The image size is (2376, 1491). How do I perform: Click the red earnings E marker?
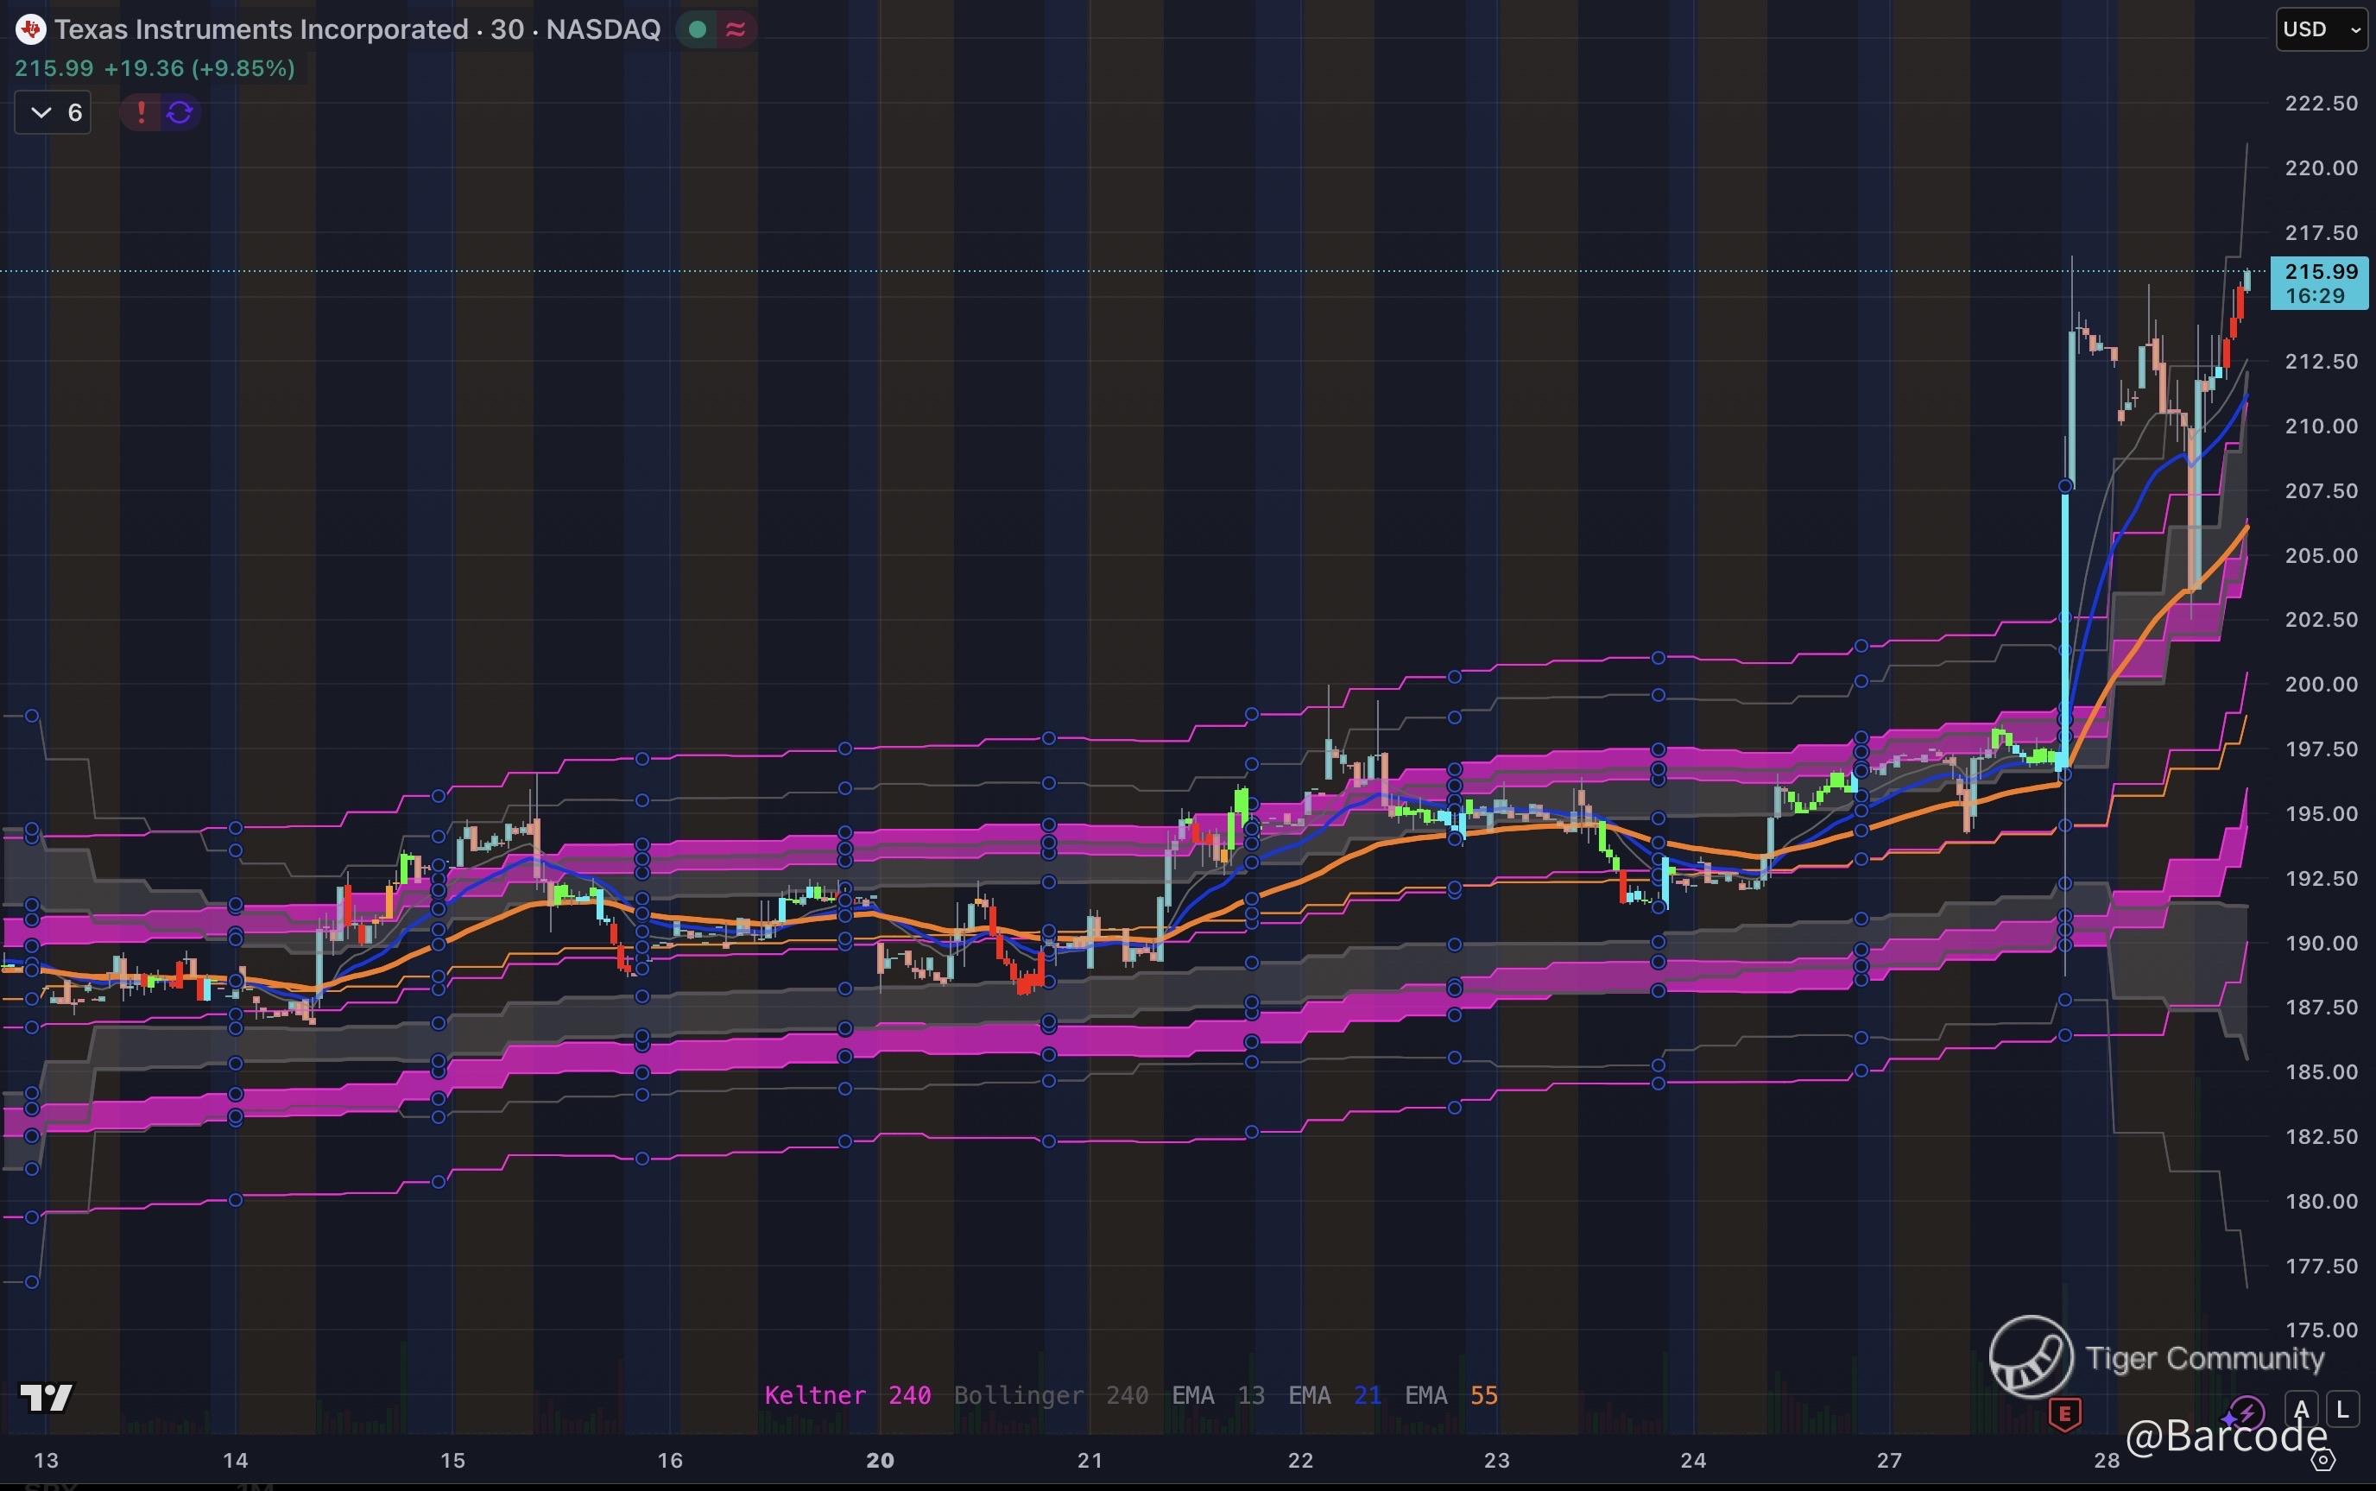(2064, 1414)
